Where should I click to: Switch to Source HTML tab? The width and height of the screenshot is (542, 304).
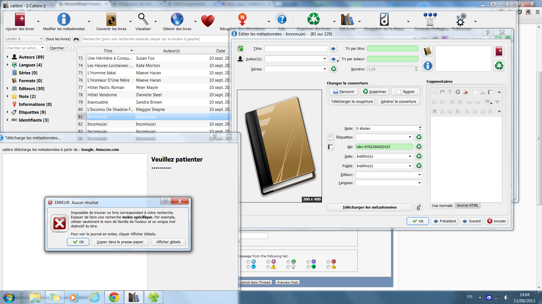pyautogui.click(x=467, y=205)
